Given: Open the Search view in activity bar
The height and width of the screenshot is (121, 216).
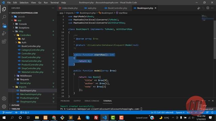Looking at the screenshot, I should 4,17.
